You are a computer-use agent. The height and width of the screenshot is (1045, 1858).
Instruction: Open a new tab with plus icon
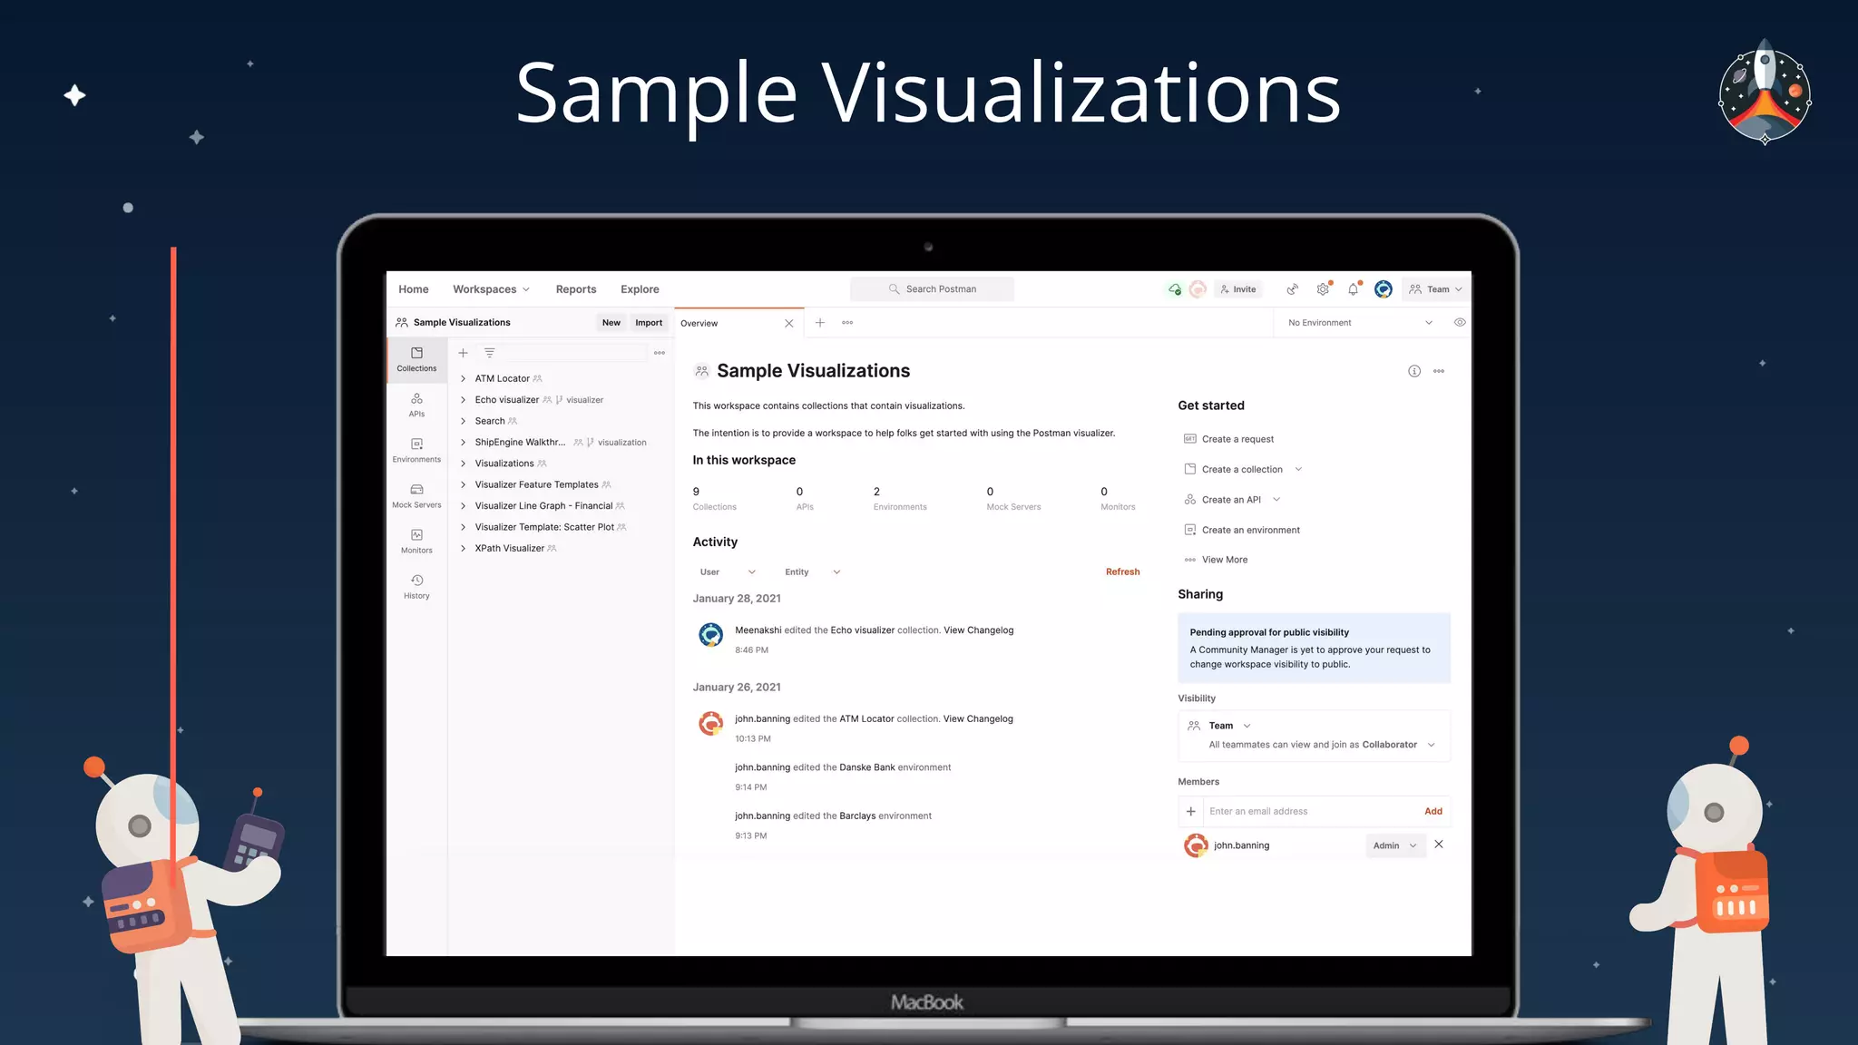(x=819, y=323)
